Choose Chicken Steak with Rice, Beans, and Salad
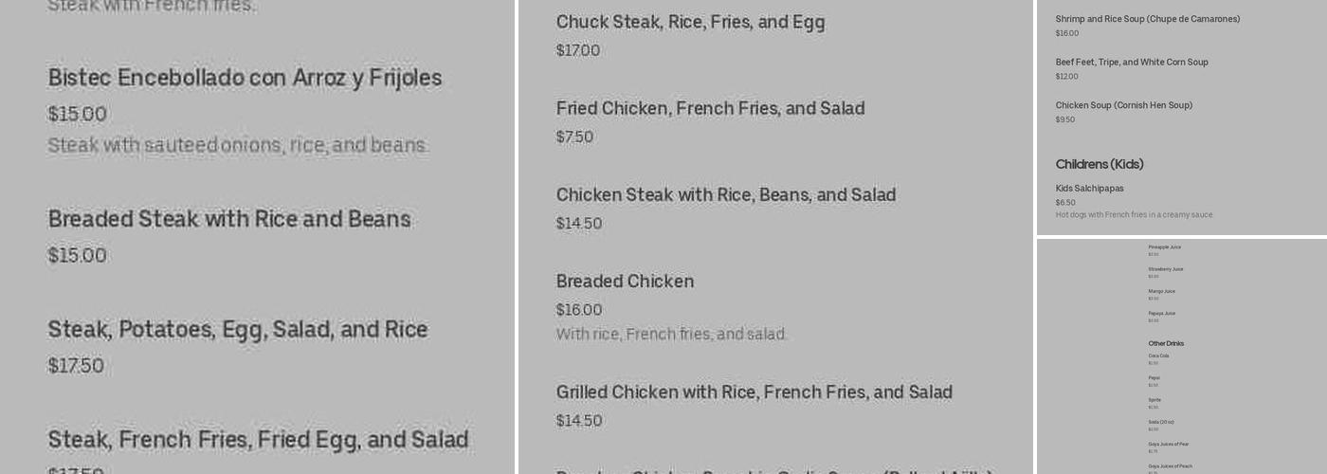 725,195
